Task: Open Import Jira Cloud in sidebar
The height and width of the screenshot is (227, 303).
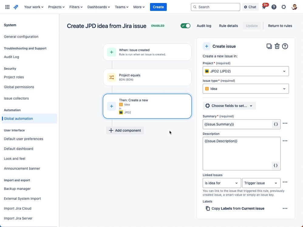Action: pyautogui.click(x=18, y=208)
